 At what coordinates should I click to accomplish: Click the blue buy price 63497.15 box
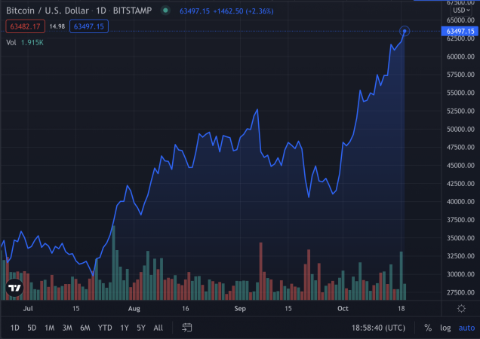coord(89,26)
